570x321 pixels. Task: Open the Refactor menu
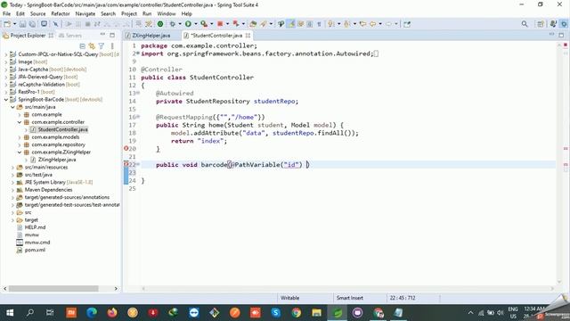61,14
